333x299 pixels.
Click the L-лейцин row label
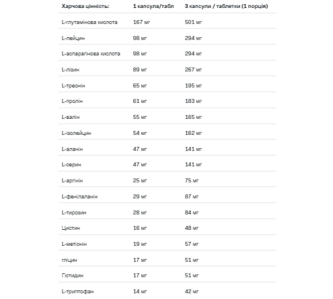coord(73,38)
